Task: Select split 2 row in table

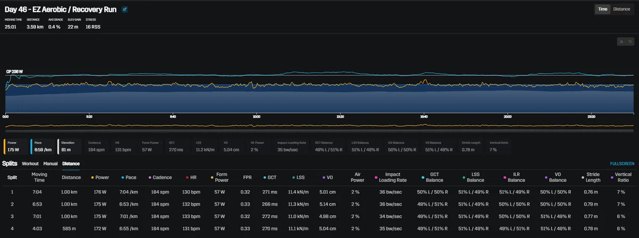Action: click(319, 203)
